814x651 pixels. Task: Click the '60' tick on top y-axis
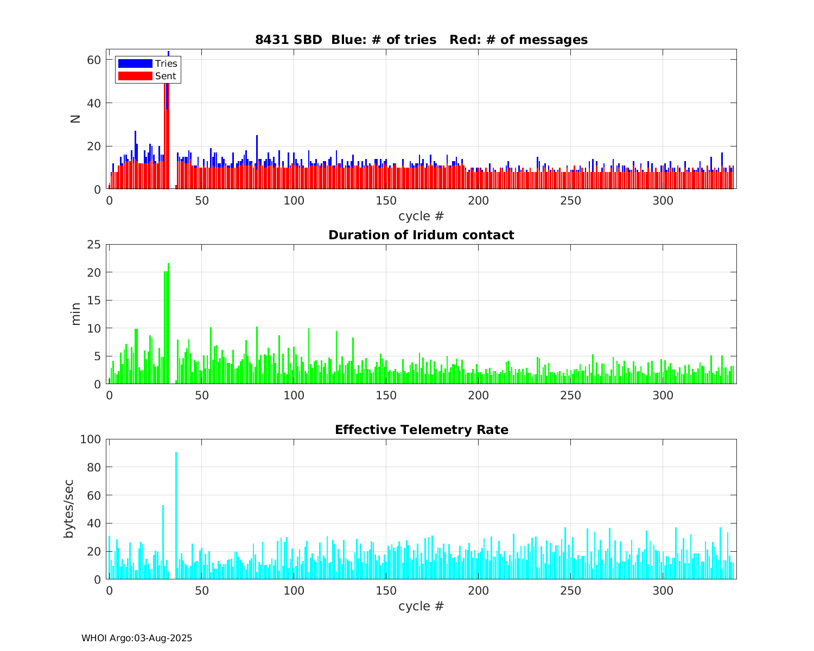pyautogui.click(x=94, y=60)
